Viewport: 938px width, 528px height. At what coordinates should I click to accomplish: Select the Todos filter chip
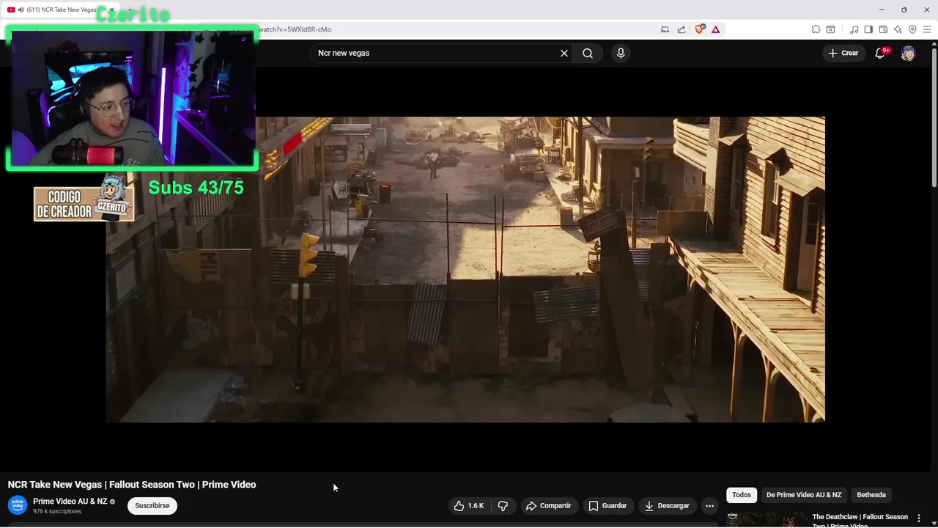pyautogui.click(x=742, y=495)
